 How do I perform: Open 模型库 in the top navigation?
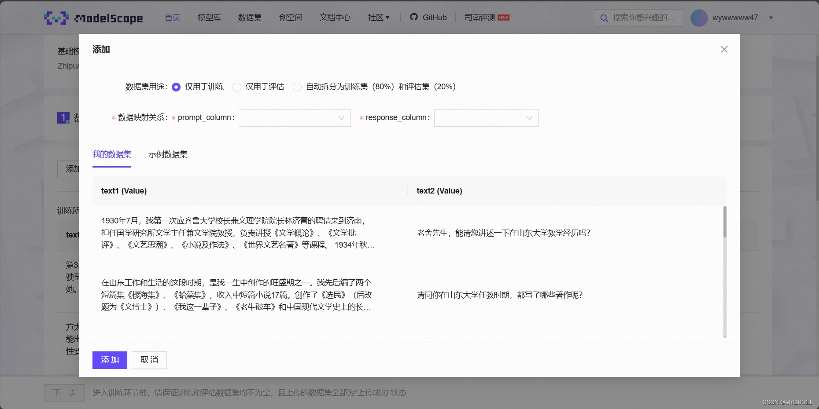[209, 18]
